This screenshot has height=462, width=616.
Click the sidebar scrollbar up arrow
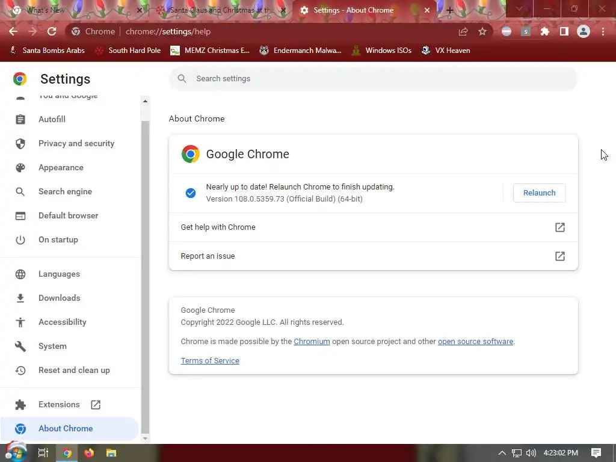[x=145, y=101]
